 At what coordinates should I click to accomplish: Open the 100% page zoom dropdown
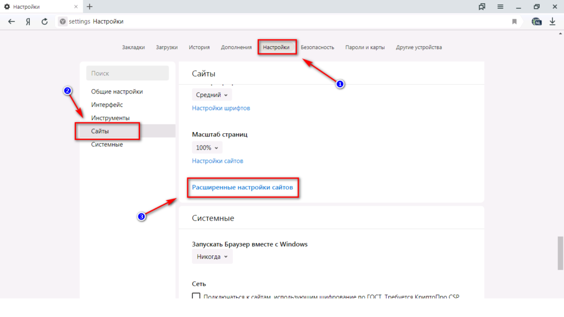[x=207, y=147]
